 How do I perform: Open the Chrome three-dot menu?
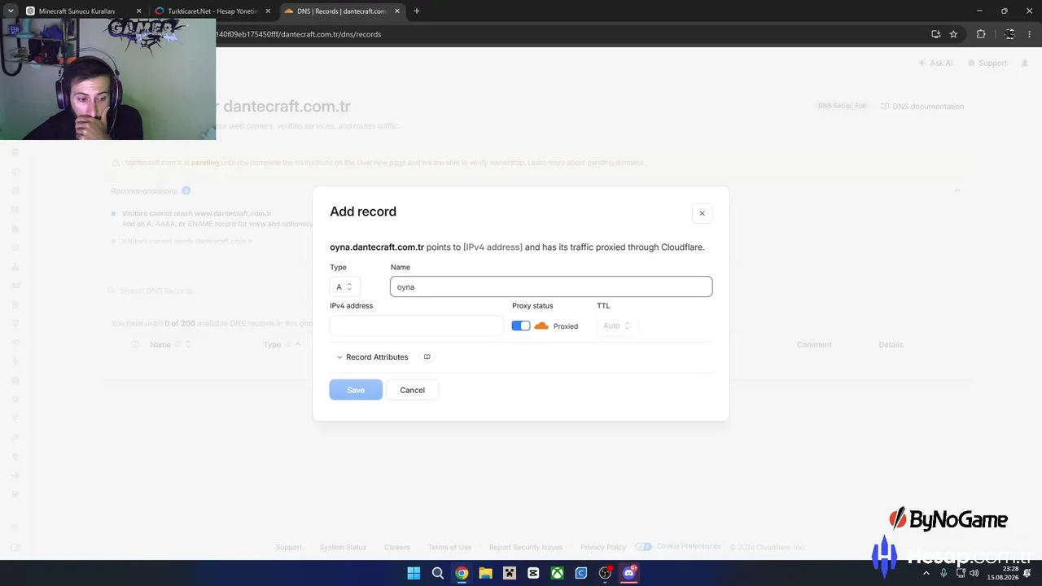coord(1031,34)
